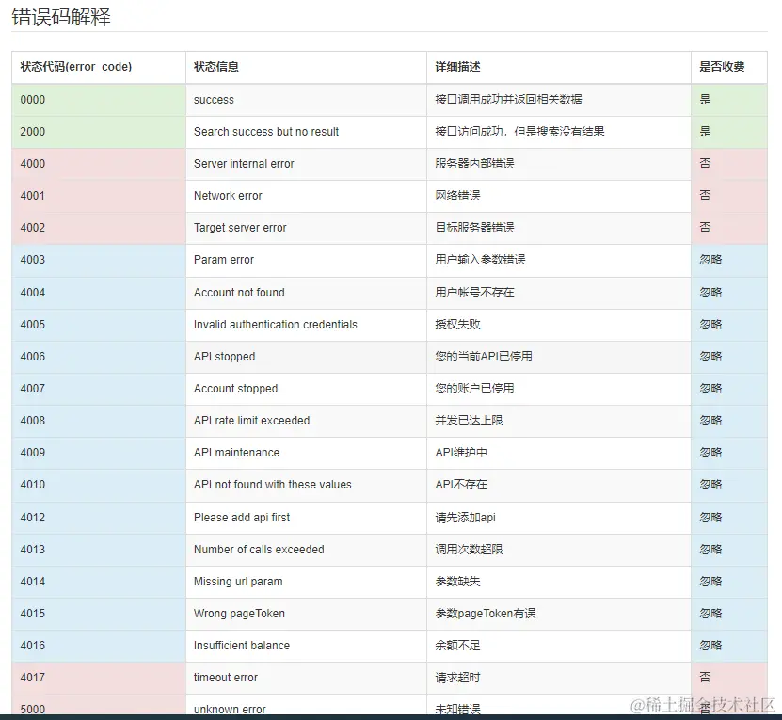Screen dimensions: 782x720
Task: Select 'Missing url param' text
Action: click(238, 582)
